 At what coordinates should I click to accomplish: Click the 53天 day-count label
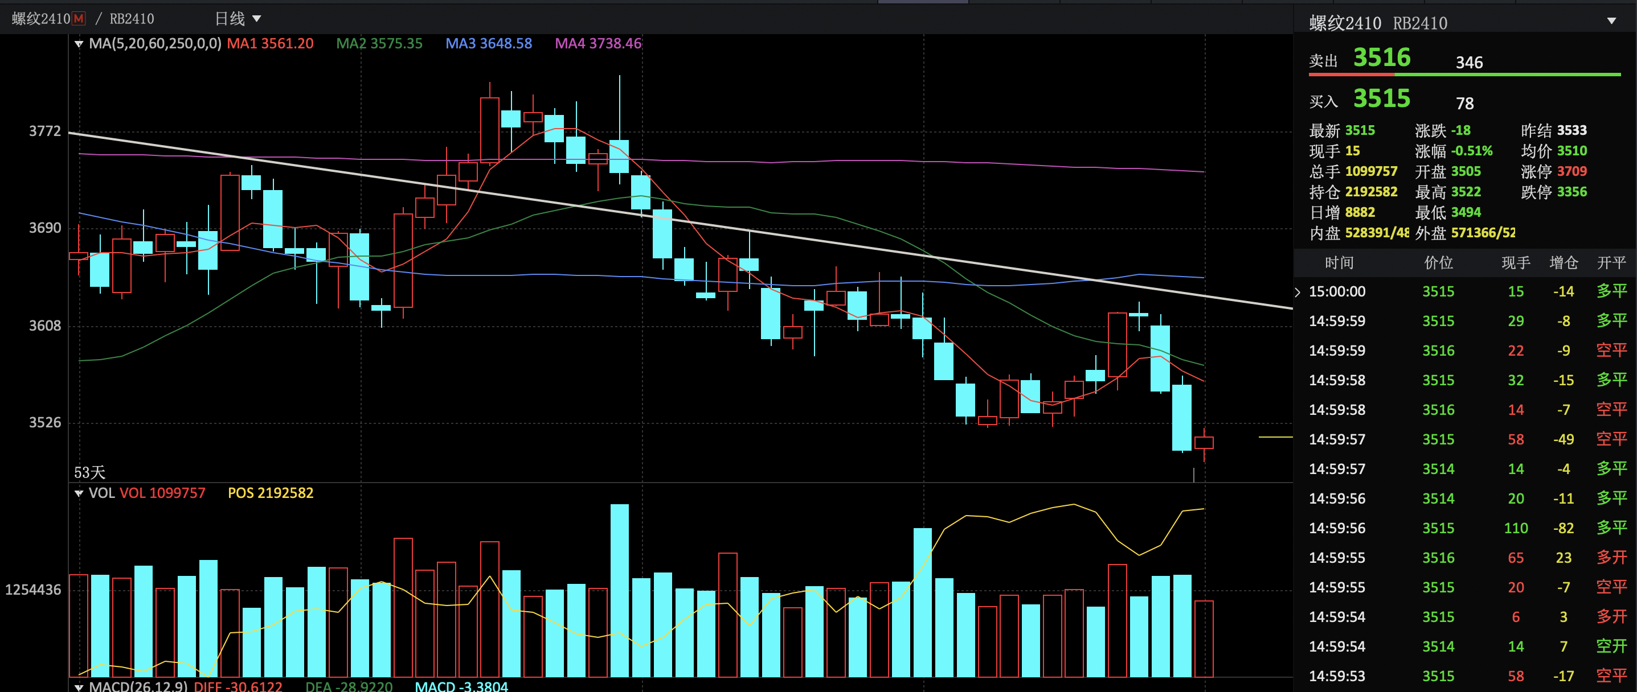[x=89, y=472]
